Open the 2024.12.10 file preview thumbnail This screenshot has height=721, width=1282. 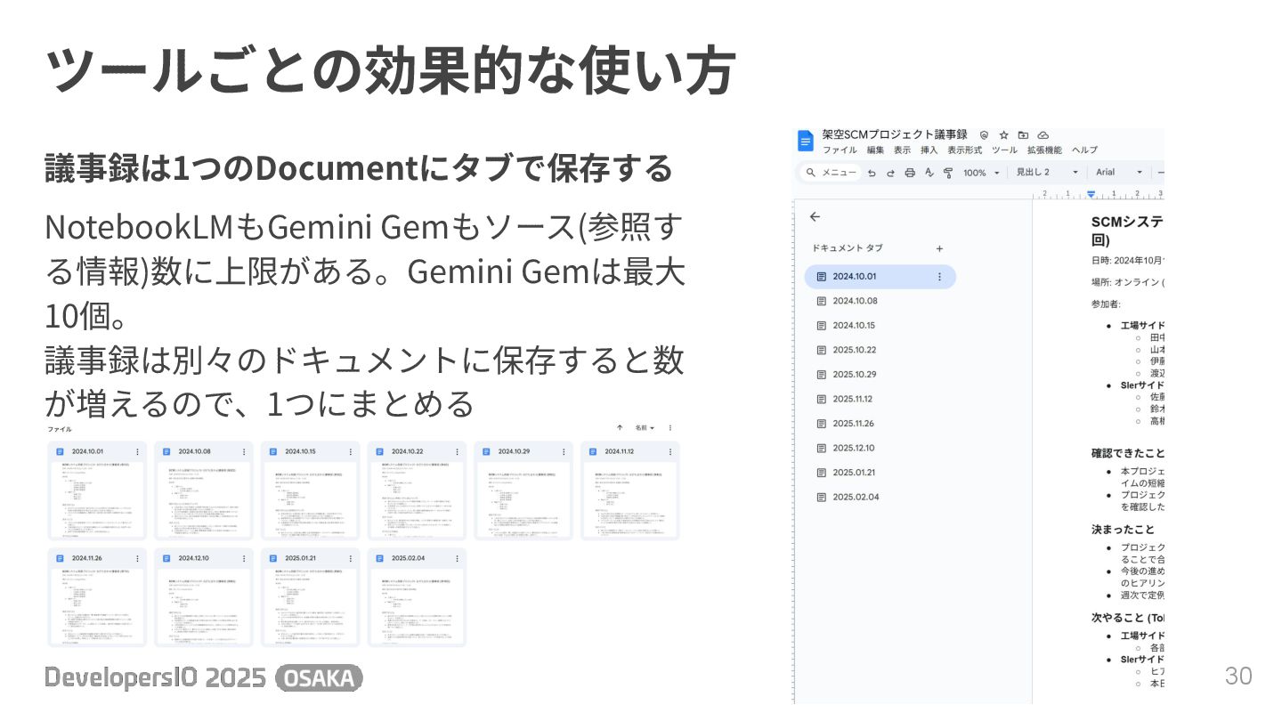(x=204, y=606)
